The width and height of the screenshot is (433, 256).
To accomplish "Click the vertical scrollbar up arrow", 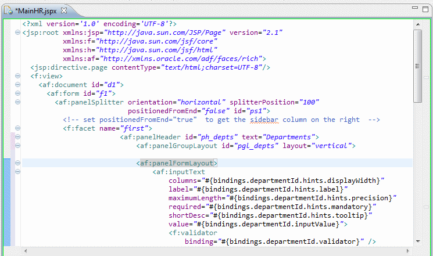I will tap(418, 24).
